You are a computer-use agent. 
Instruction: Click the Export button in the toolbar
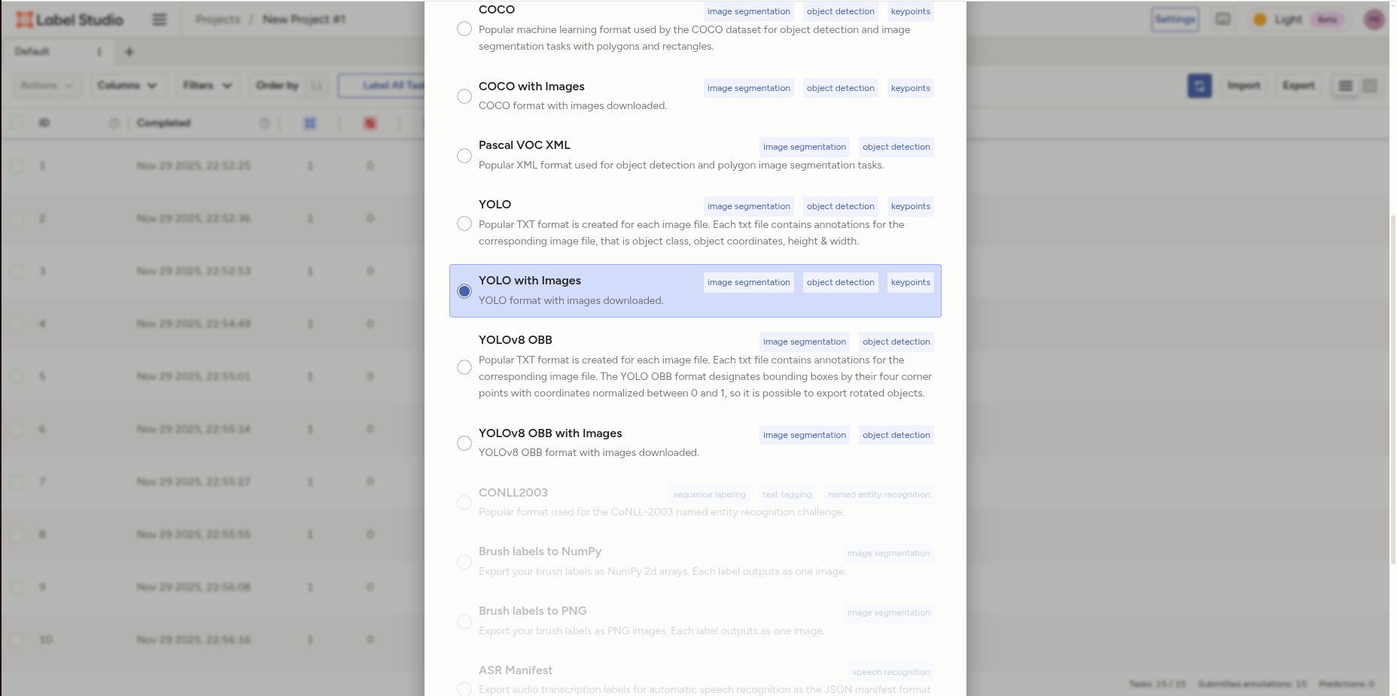(1298, 86)
